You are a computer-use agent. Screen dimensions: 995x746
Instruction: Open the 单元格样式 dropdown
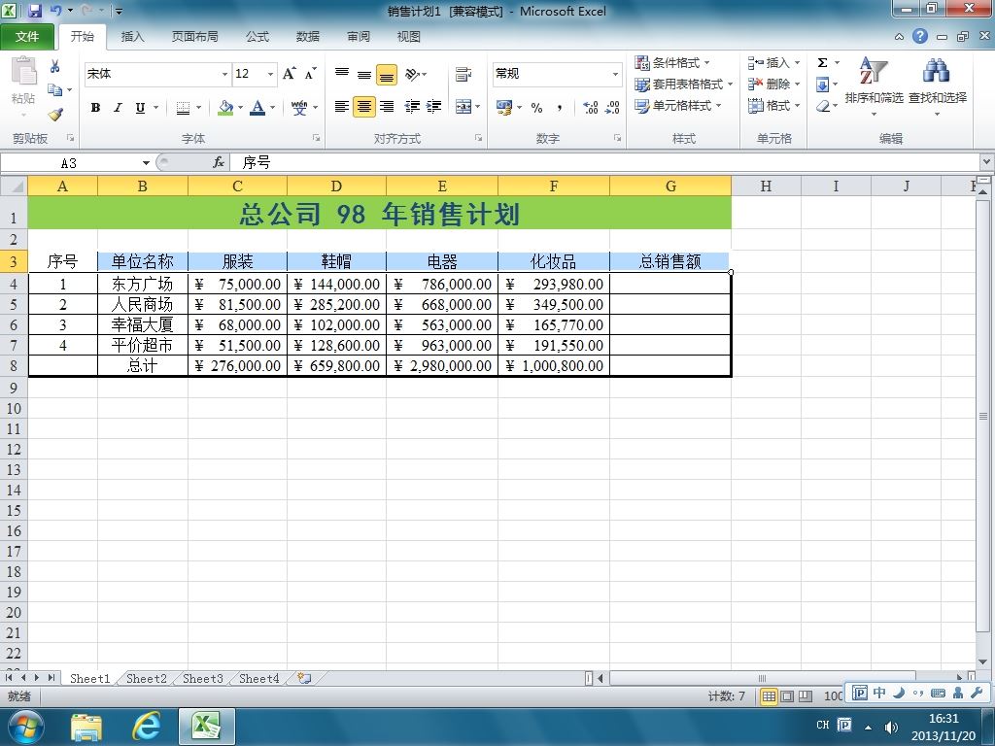coord(678,105)
